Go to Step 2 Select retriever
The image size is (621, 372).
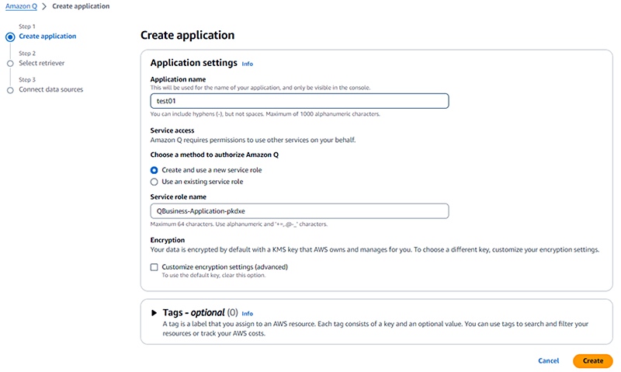pyautogui.click(x=42, y=63)
